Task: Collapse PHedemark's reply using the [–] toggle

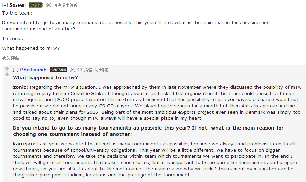Action: [16, 70]
